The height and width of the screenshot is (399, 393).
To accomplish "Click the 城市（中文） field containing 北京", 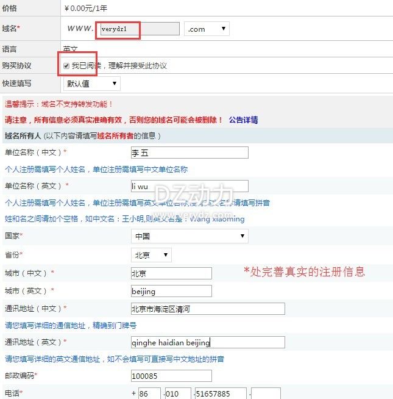I will [x=171, y=273].
